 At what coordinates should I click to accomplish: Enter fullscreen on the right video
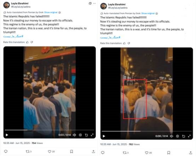(x=189, y=136)
